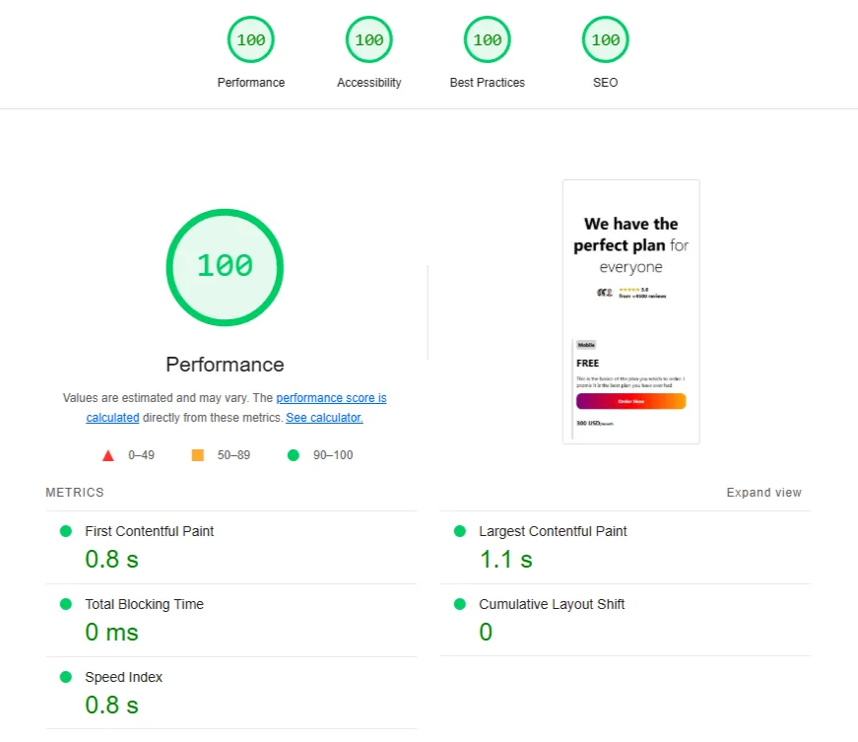
Task: Click the red triangle 0–49 legend icon
Action: [x=107, y=455]
